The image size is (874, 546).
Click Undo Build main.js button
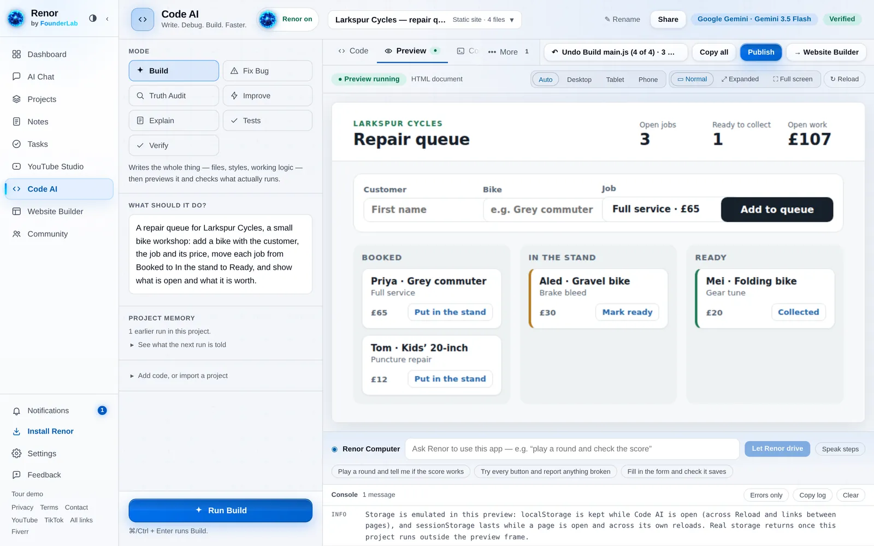point(616,52)
